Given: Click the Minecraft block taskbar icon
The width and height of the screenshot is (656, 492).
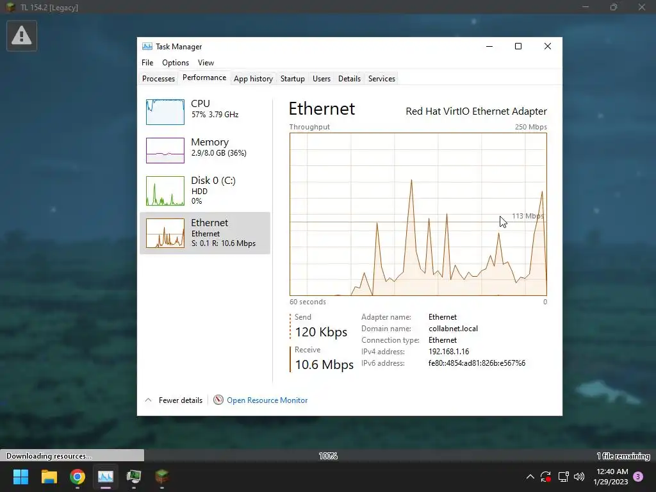Looking at the screenshot, I should [x=162, y=477].
